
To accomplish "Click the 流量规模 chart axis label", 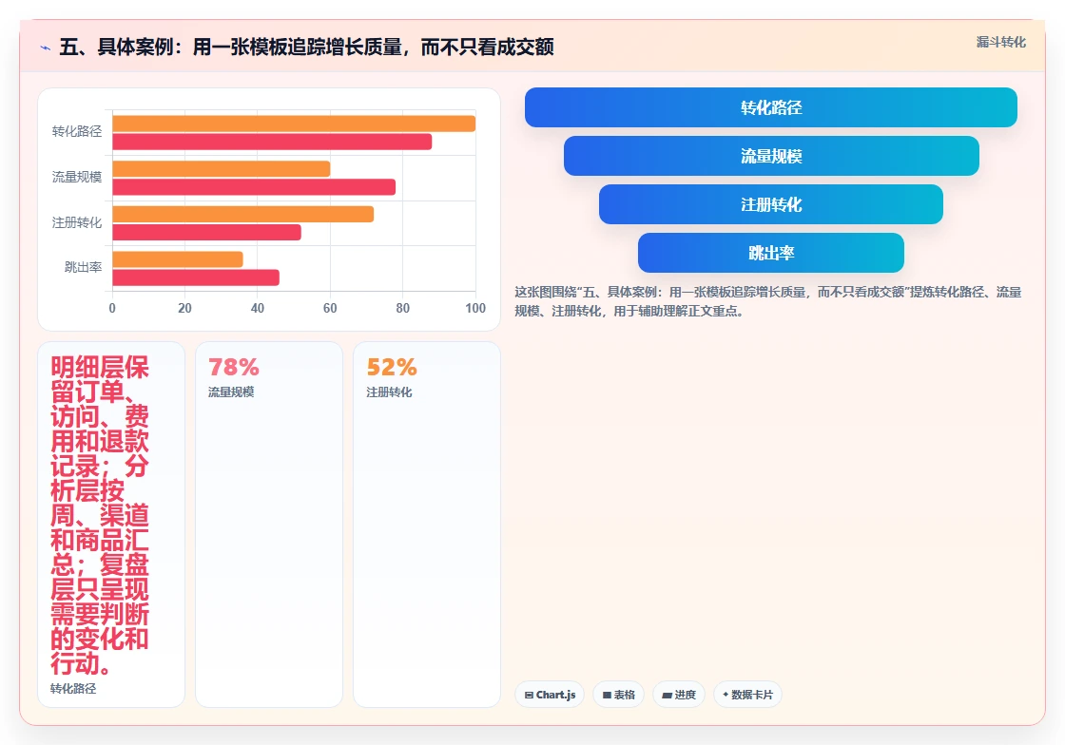I will [77, 177].
